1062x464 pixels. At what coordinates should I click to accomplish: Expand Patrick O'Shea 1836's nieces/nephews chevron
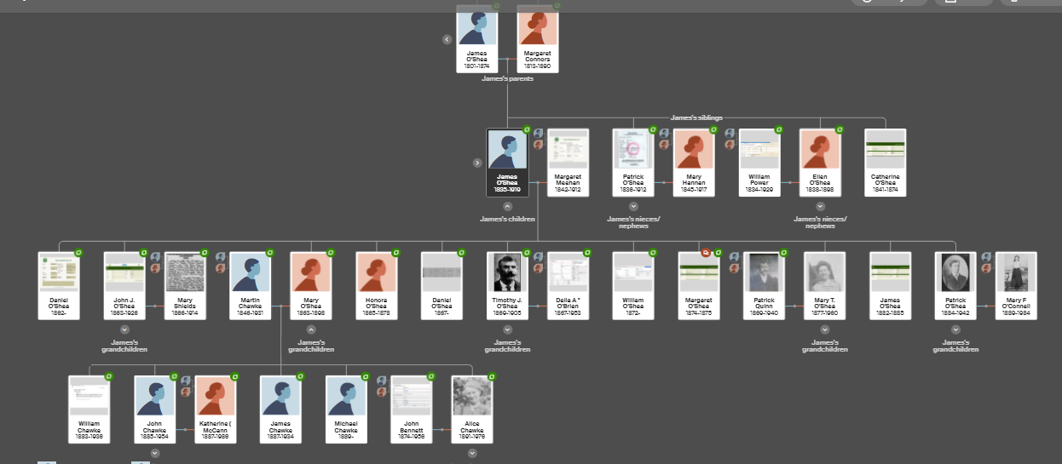click(x=633, y=206)
